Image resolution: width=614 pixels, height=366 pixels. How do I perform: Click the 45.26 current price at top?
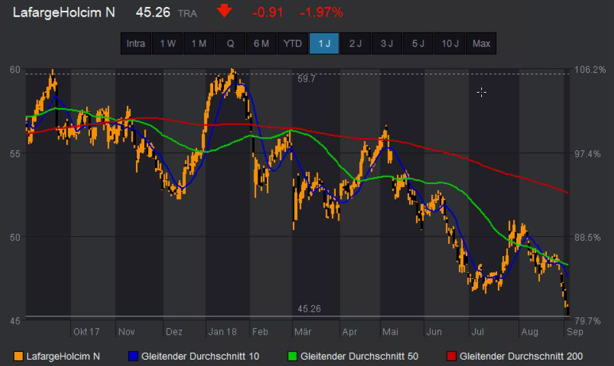153,13
